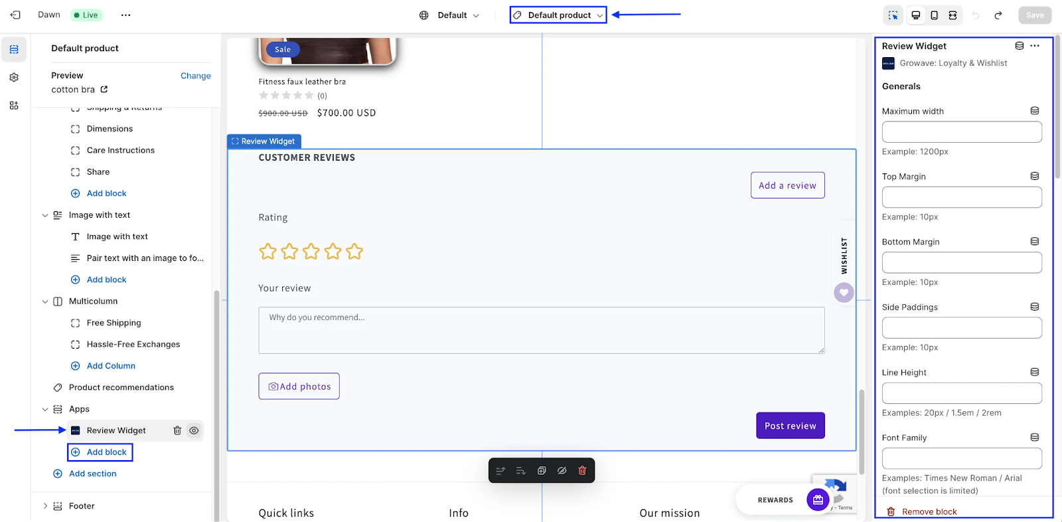Click the Add photos button

point(299,387)
